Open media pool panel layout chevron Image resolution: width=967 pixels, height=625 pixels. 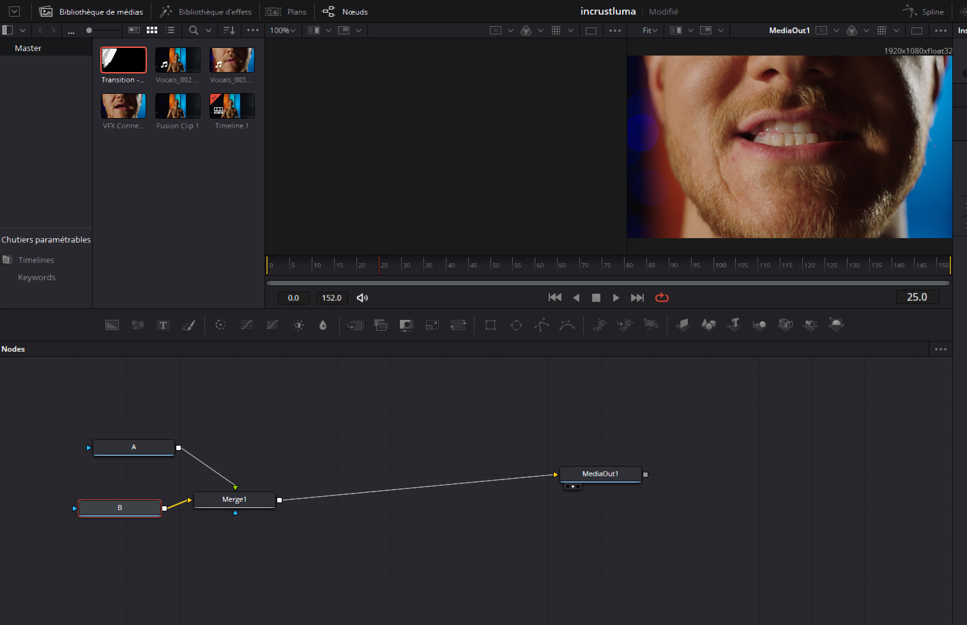pyautogui.click(x=22, y=30)
